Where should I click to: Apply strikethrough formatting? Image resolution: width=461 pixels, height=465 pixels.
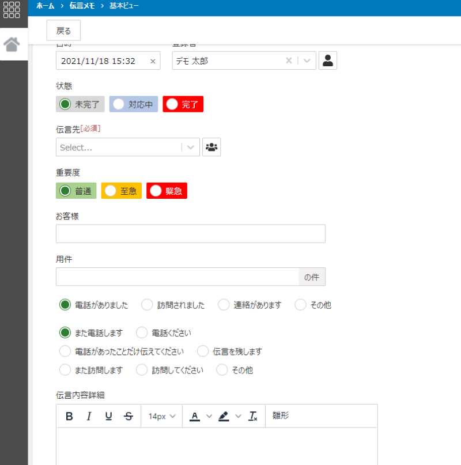[x=128, y=416]
